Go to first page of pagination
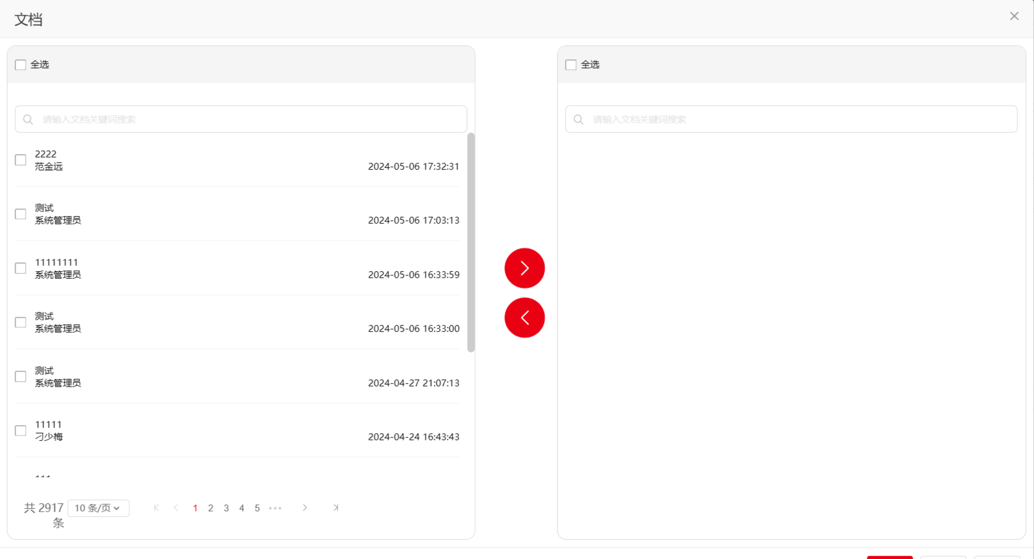The image size is (1034, 559). pos(156,508)
